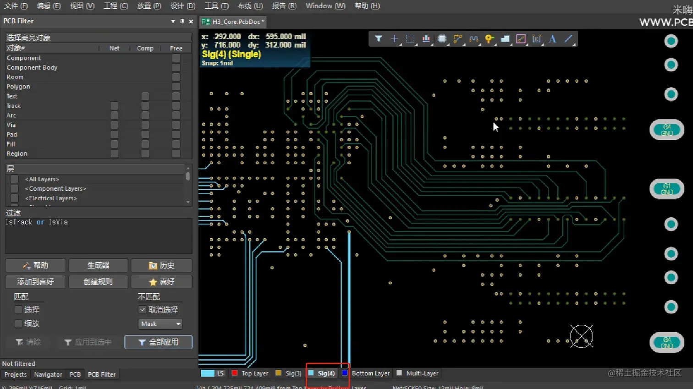Click the 全部应用 apply button

tap(158, 342)
